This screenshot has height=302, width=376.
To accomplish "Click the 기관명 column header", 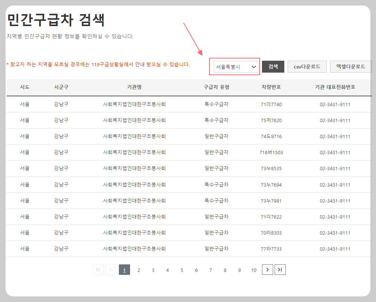I will pyautogui.click(x=134, y=87).
